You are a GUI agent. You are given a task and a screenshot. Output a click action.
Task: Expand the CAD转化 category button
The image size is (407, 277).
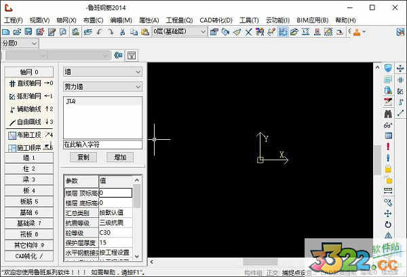click(29, 256)
